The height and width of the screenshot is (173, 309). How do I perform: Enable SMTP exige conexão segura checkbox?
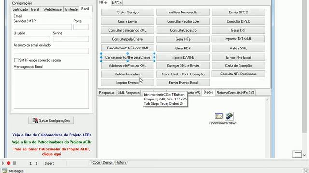[16, 60]
